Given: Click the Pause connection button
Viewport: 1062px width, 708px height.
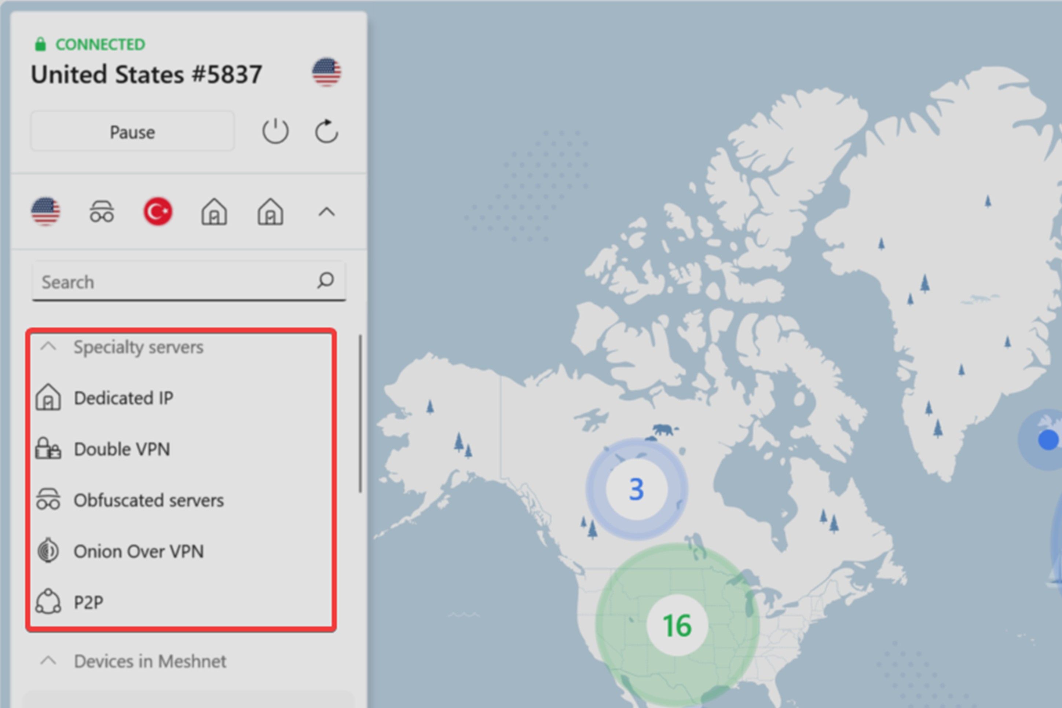Looking at the screenshot, I should pyautogui.click(x=132, y=131).
